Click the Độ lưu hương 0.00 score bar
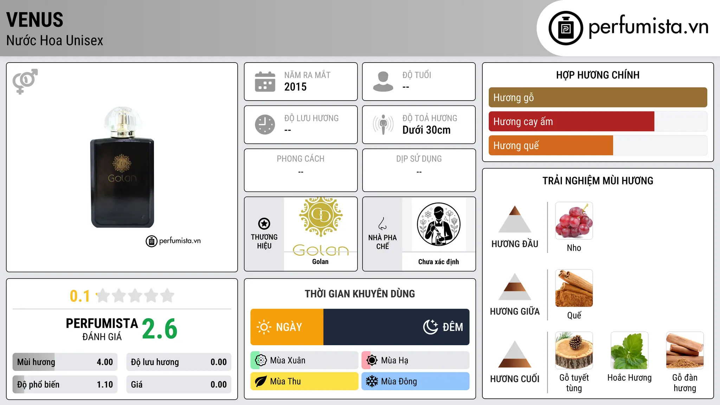The width and height of the screenshot is (720, 405). pyautogui.click(x=179, y=362)
